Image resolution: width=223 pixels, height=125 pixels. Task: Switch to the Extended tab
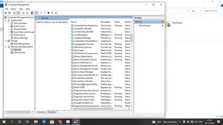41,112
